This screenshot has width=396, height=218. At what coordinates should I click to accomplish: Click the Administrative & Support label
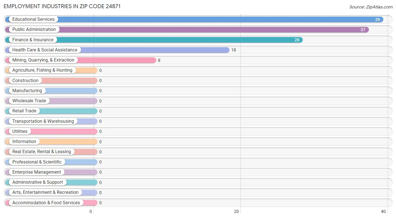coord(38,182)
